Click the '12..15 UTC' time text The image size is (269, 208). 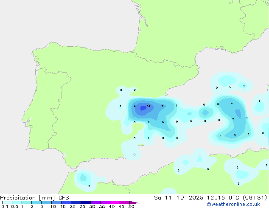[223, 198]
